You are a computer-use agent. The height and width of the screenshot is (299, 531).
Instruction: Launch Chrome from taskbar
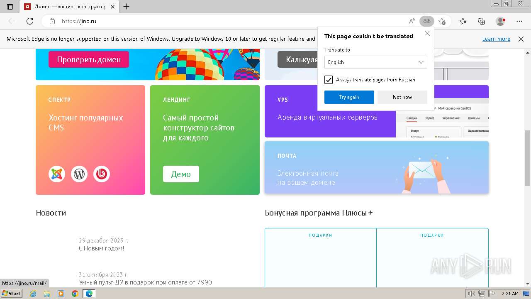click(x=75, y=294)
